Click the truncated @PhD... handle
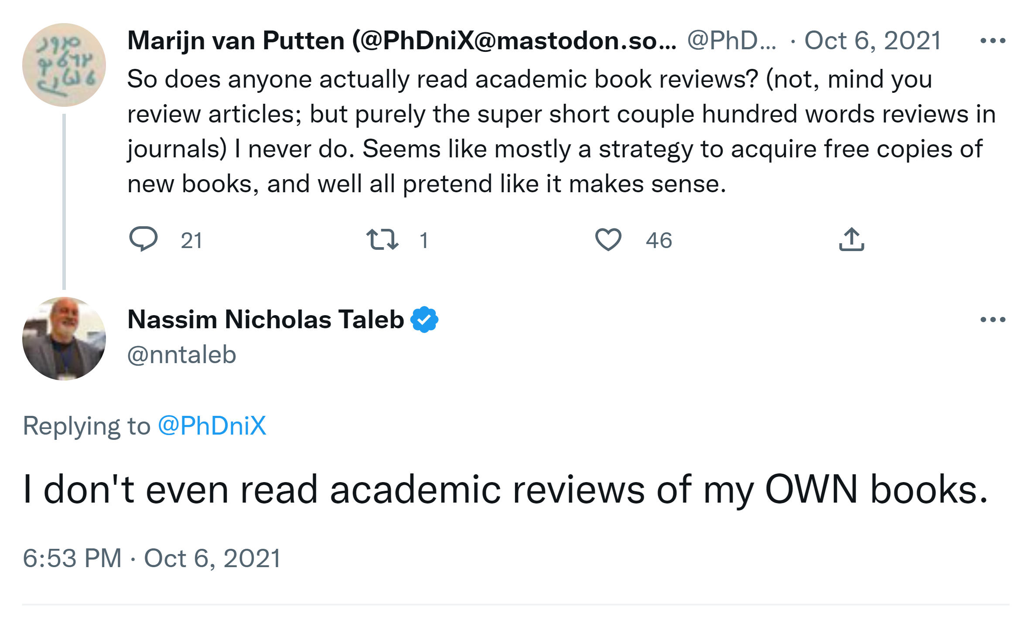 pyautogui.click(x=731, y=41)
